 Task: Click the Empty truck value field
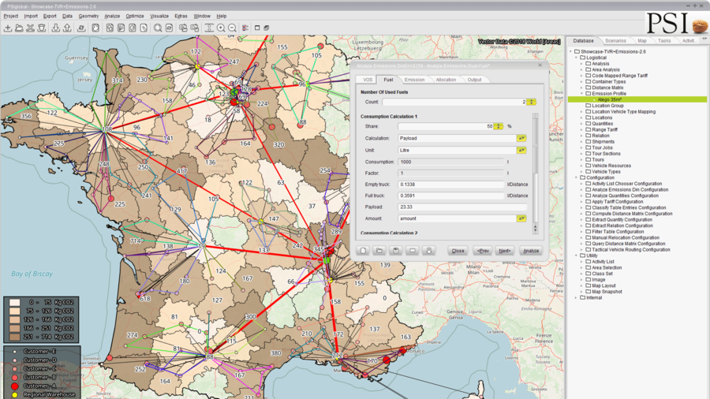(x=451, y=185)
